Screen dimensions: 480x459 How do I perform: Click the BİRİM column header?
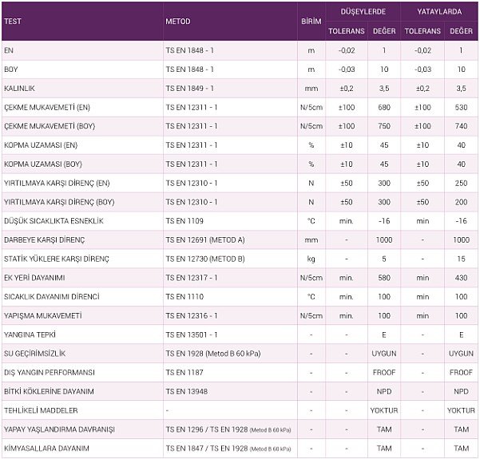pyautogui.click(x=311, y=22)
